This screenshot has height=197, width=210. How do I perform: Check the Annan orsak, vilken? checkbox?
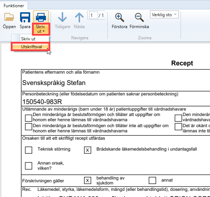click(x=28, y=166)
